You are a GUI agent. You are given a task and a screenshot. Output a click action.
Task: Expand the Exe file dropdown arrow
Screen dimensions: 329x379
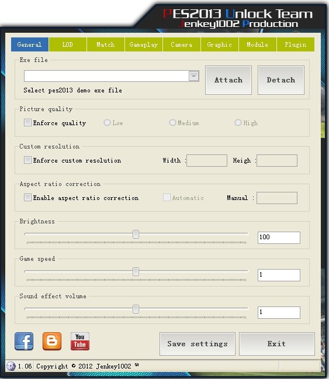pyautogui.click(x=193, y=76)
